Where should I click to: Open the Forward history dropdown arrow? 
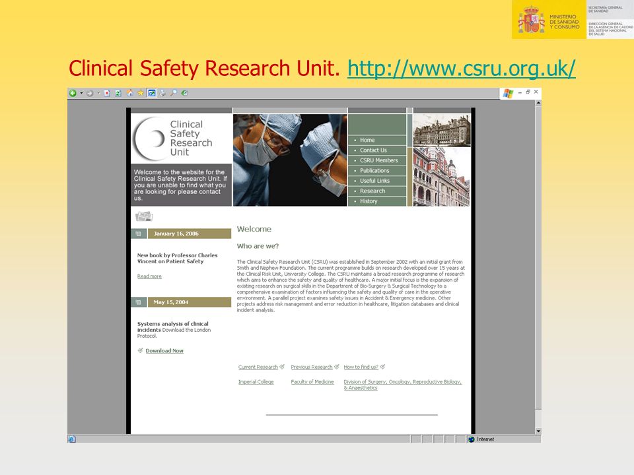[x=98, y=93]
